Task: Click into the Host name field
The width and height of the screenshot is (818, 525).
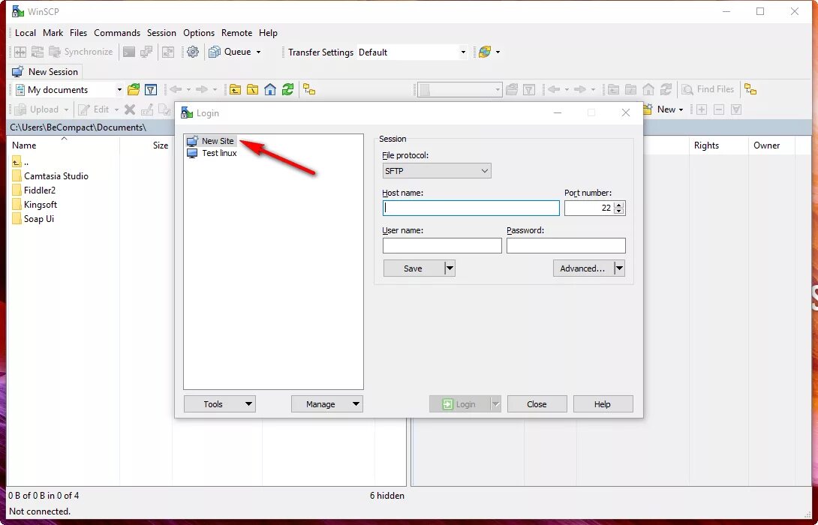Action: [x=471, y=208]
